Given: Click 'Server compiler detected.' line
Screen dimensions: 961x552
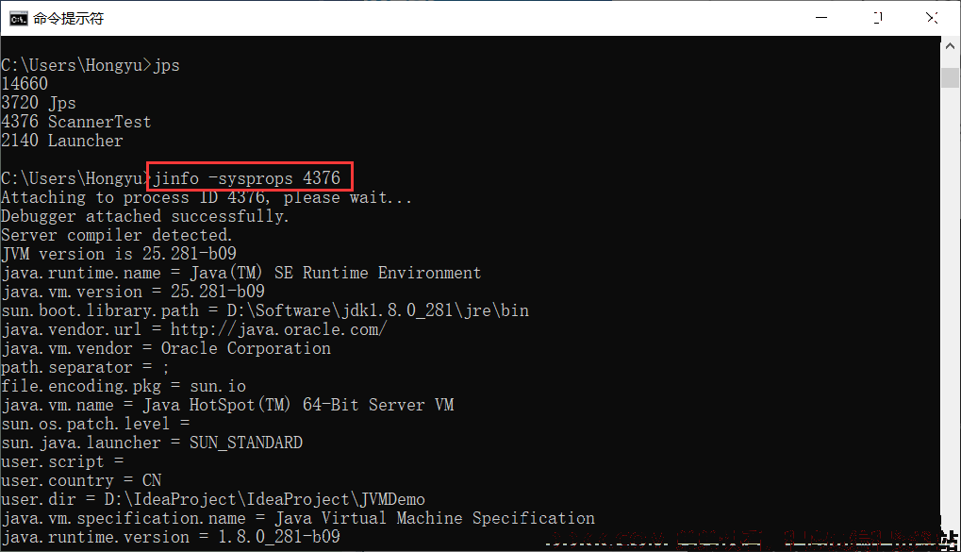Looking at the screenshot, I should coord(116,235).
